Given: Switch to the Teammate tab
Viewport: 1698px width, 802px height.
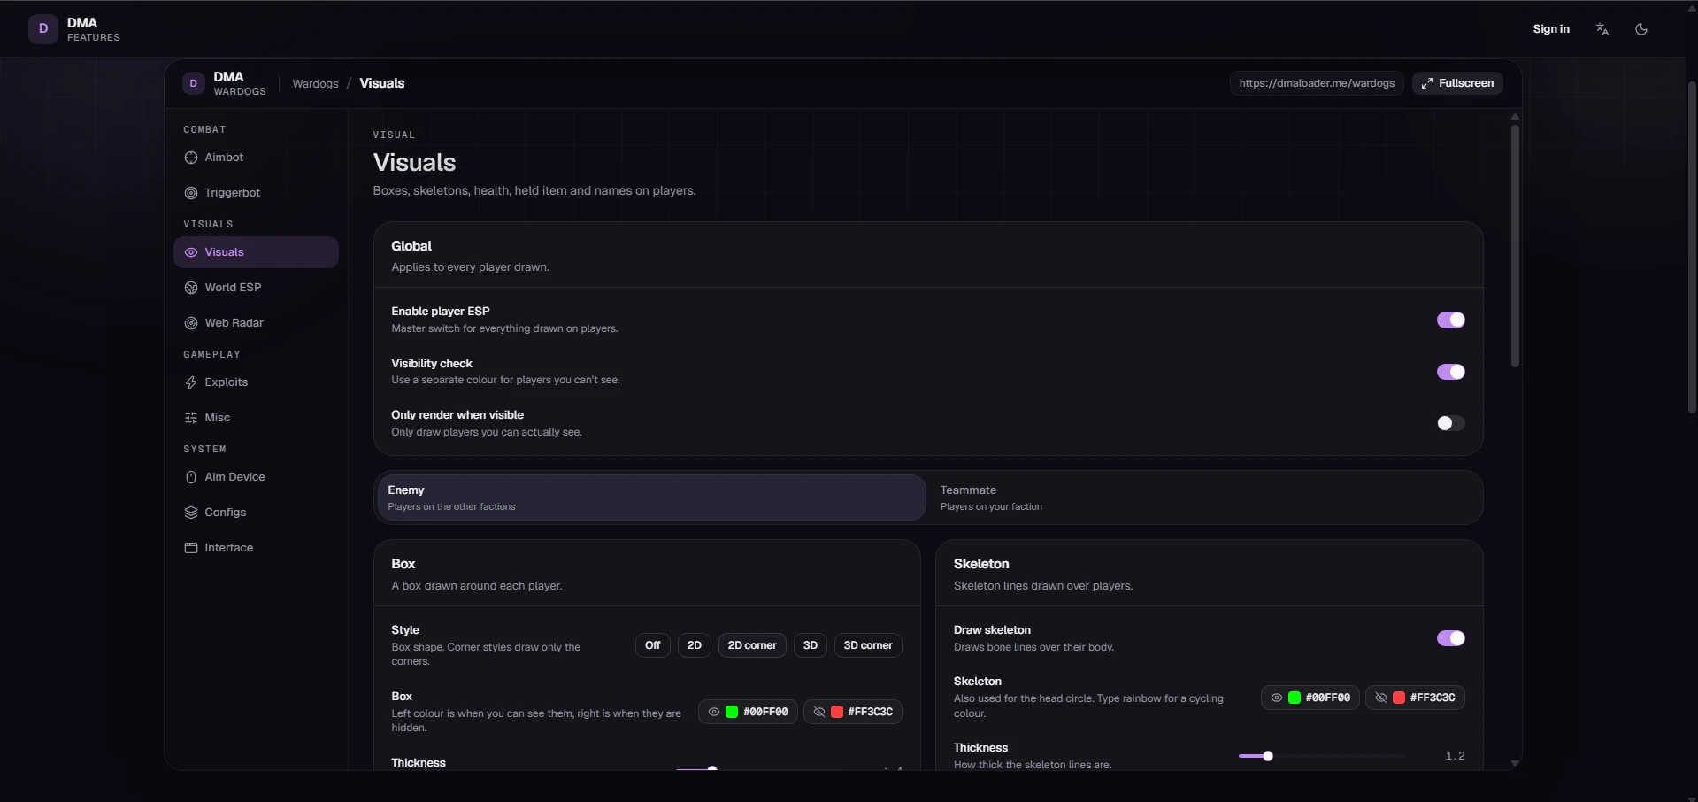Looking at the screenshot, I should coord(1205,497).
